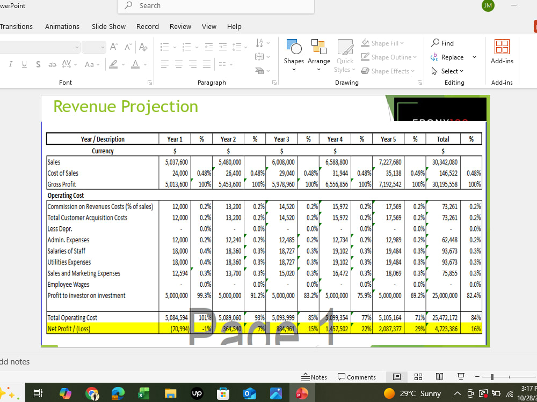Open the Arrange options
This screenshot has width=537, height=402.
(319, 55)
